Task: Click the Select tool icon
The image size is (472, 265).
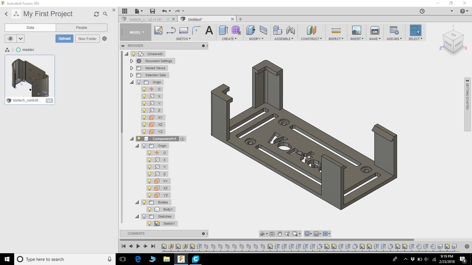Action: [x=415, y=30]
